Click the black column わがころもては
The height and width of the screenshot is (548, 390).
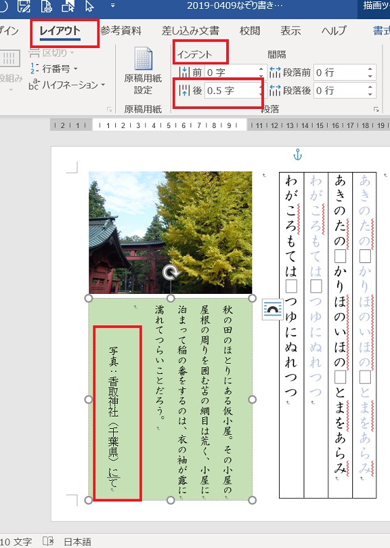coord(291,285)
